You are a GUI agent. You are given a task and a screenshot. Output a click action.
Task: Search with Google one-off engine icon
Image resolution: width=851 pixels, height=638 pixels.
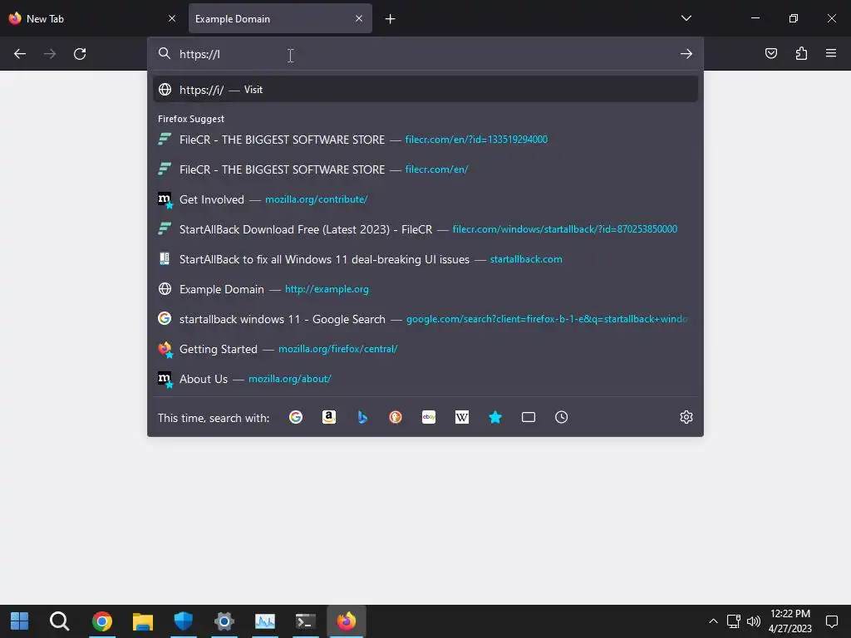click(x=296, y=417)
